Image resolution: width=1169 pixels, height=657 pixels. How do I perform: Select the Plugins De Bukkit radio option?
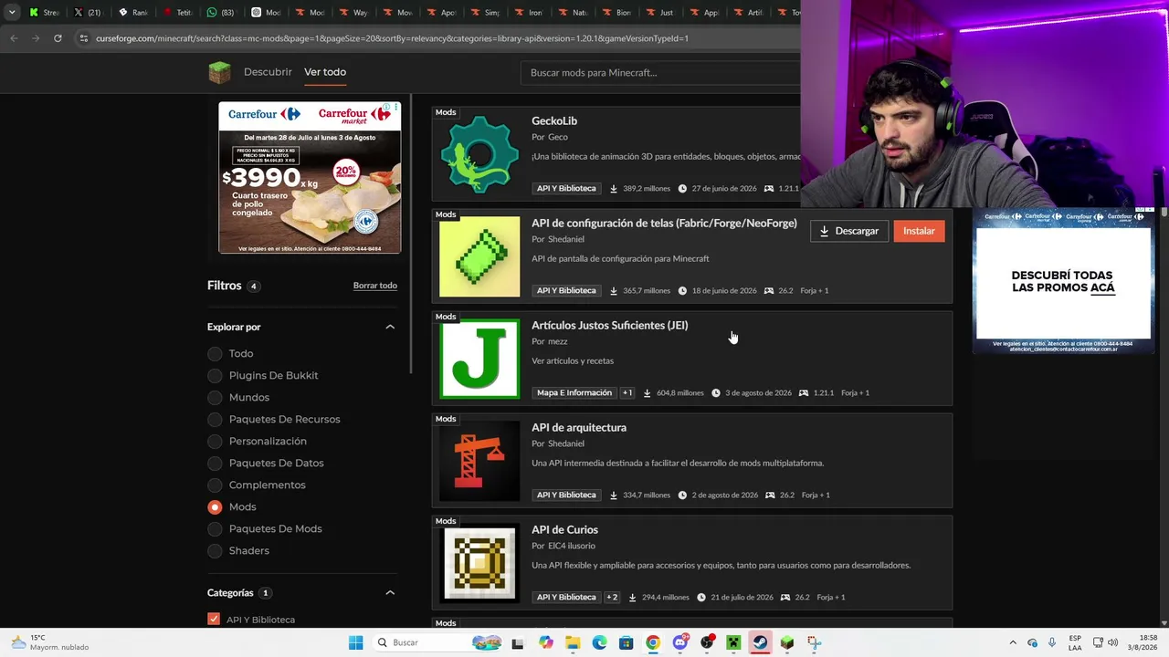(215, 375)
